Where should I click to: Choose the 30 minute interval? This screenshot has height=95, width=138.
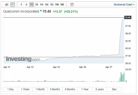pyautogui.click(x=37, y=5)
